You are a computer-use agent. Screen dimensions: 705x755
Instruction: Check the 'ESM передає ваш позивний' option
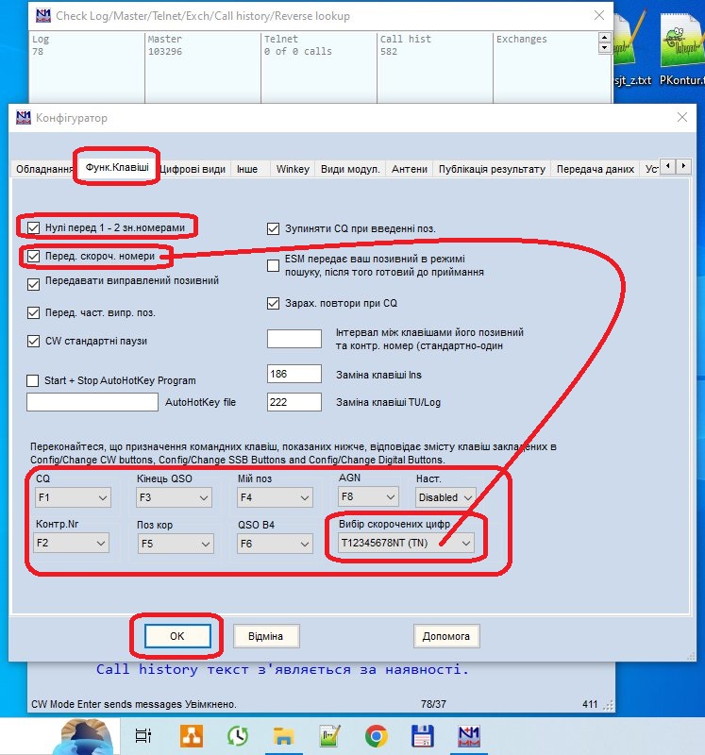click(274, 265)
